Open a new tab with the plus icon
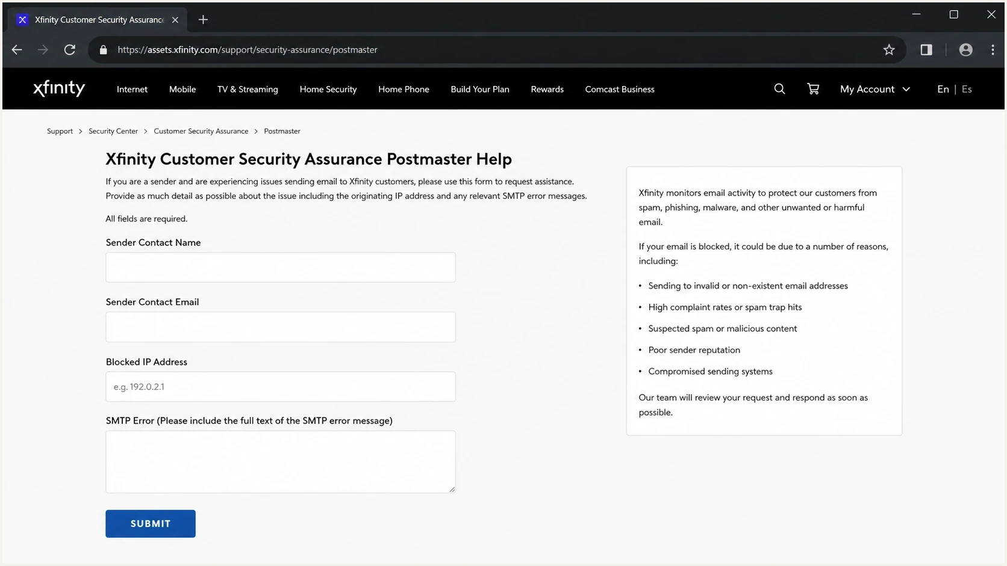This screenshot has width=1007, height=566. click(204, 20)
